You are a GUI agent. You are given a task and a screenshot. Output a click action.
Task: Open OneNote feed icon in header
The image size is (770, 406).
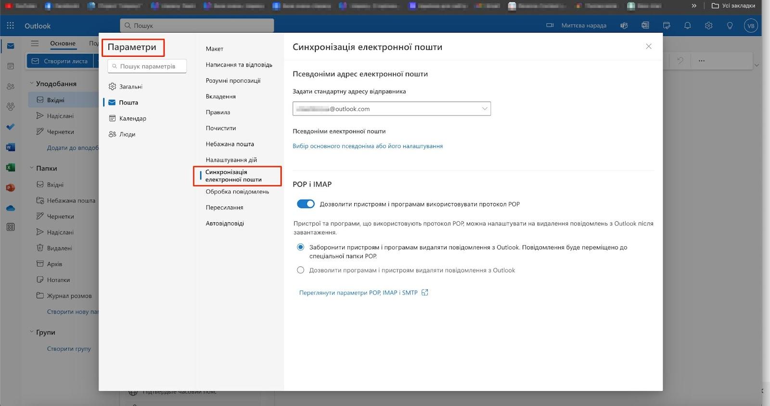click(645, 25)
